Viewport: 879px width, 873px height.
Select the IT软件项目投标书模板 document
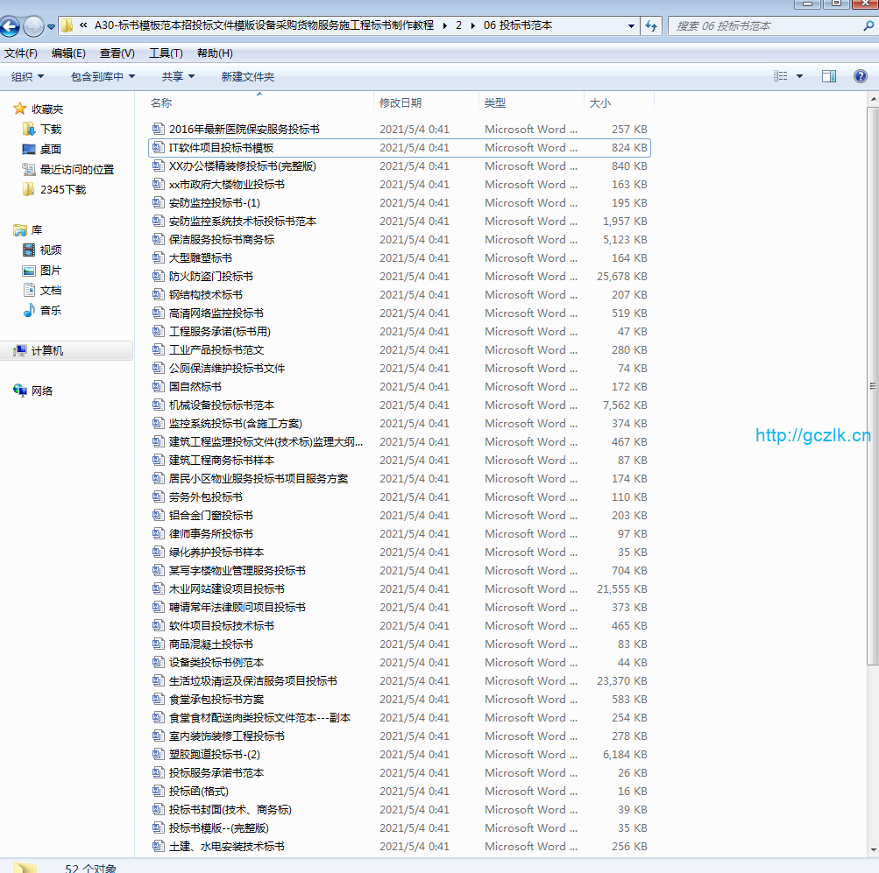click(x=221, y=148)
